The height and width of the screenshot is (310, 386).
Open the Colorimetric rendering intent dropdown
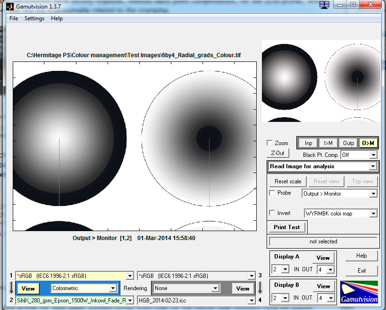tap(84, 288)
